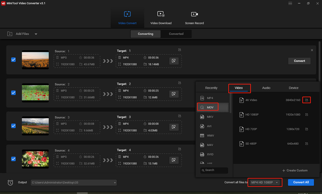Open the MP4 HD 1080P format dropdown
Screen dimensions: 322x194
[264, 183]
